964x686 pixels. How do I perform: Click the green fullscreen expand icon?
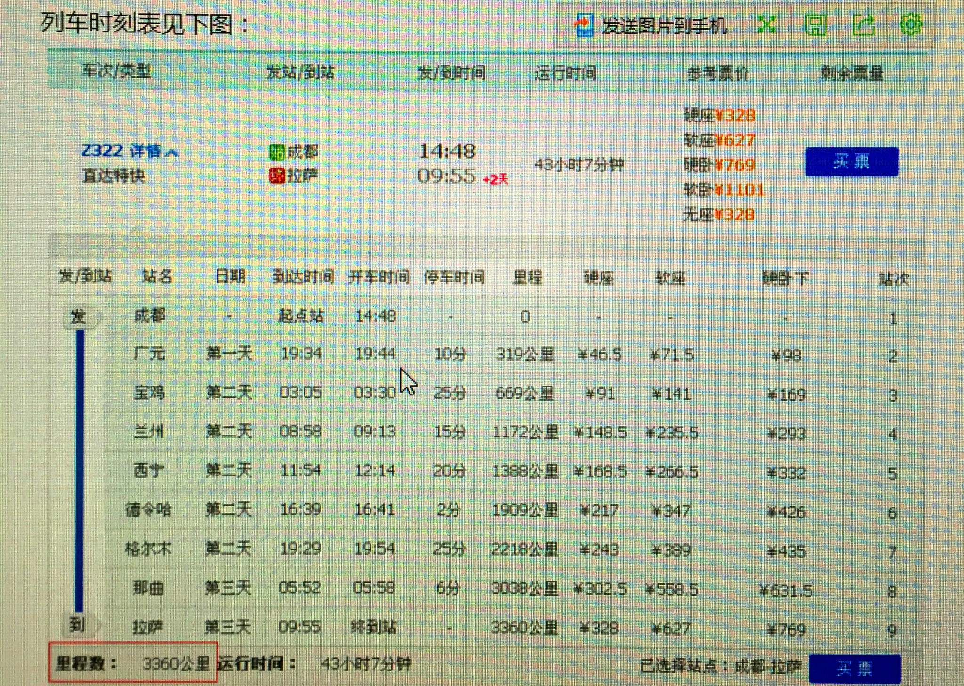pyautogui.click(x=767, y=24)
